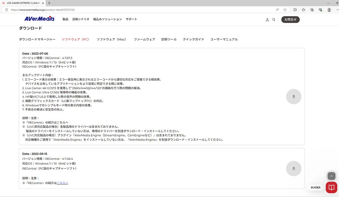Click the エラーコード表示の改善 update line
339x197 pixels.
click(x=92, y=79)
